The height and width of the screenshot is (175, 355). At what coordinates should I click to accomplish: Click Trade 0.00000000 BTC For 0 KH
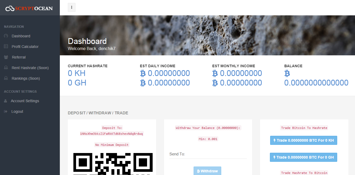pyautogui.click(x=303, y=140)
